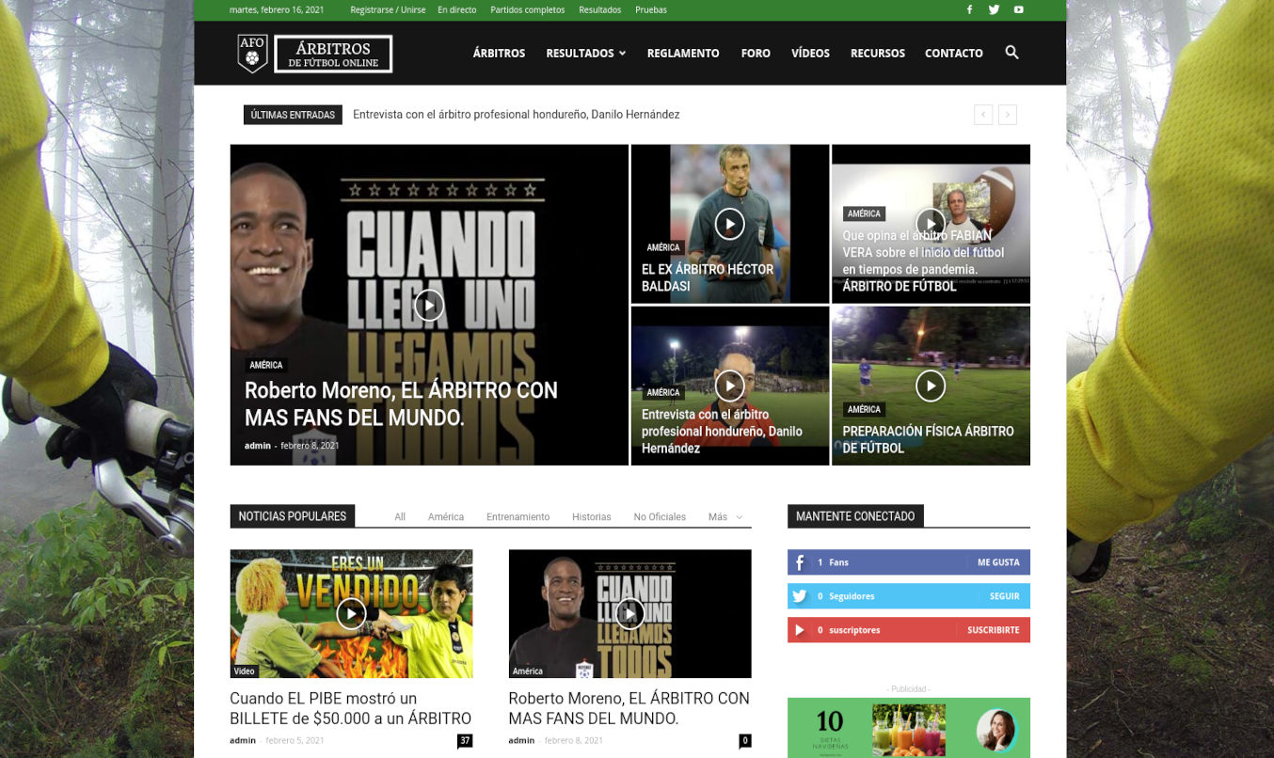Viewport: 1274px width, 758px height.
Task: Play the Fabian Vera video
Action: pyautogui.click(x=930, y=224)
